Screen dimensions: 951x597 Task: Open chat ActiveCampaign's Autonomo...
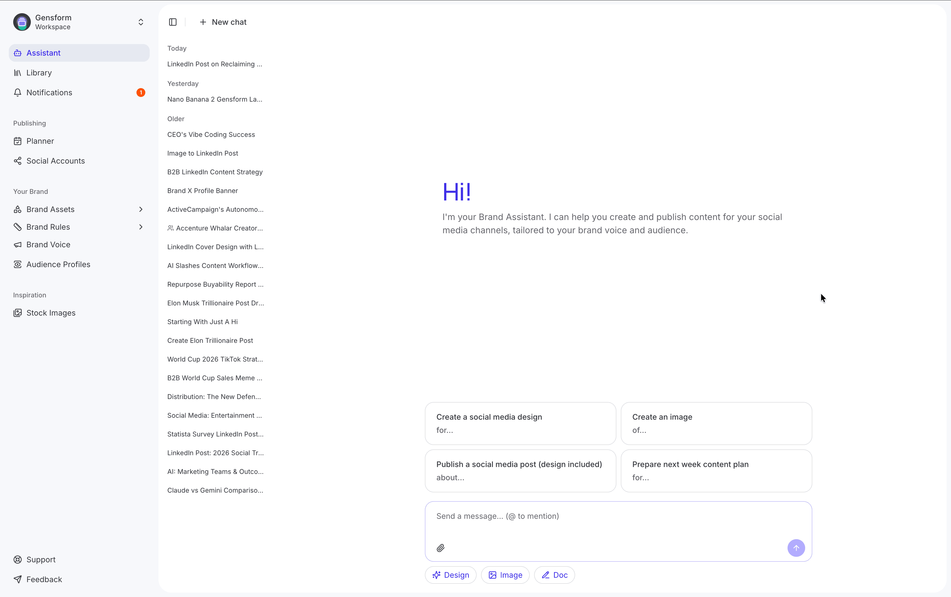(215, 210)
